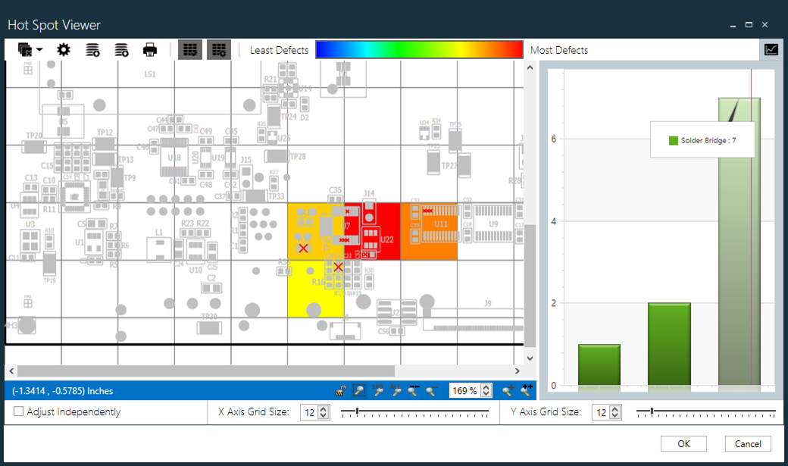
Task: Open the Hot Spot settings gear icon
Action: pos(64,49)
